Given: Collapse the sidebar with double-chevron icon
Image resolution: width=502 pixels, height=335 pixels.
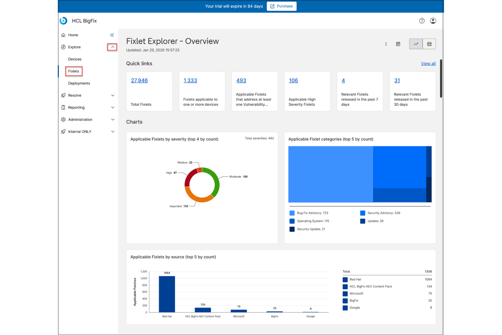Looking at the screenshot, I should [x=112, y=35].
